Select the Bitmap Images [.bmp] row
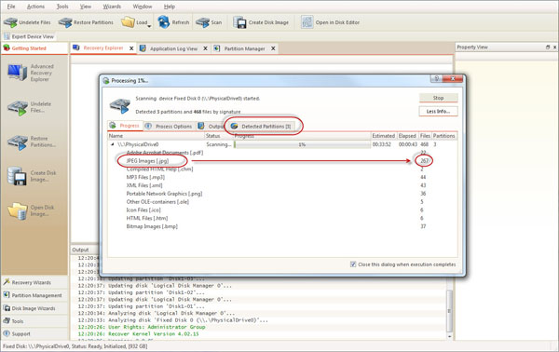Image resolution: width=559 pixels, height=352 pixels. click(281, 226)
